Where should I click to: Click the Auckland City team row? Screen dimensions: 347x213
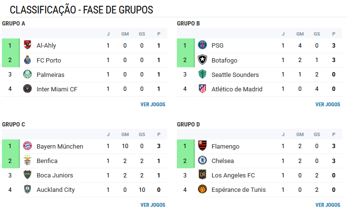coord(84,189)
